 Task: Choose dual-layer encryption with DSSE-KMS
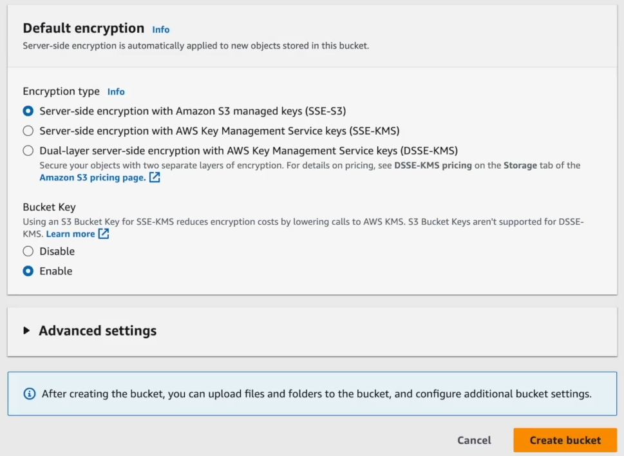(x=28, y=150)
